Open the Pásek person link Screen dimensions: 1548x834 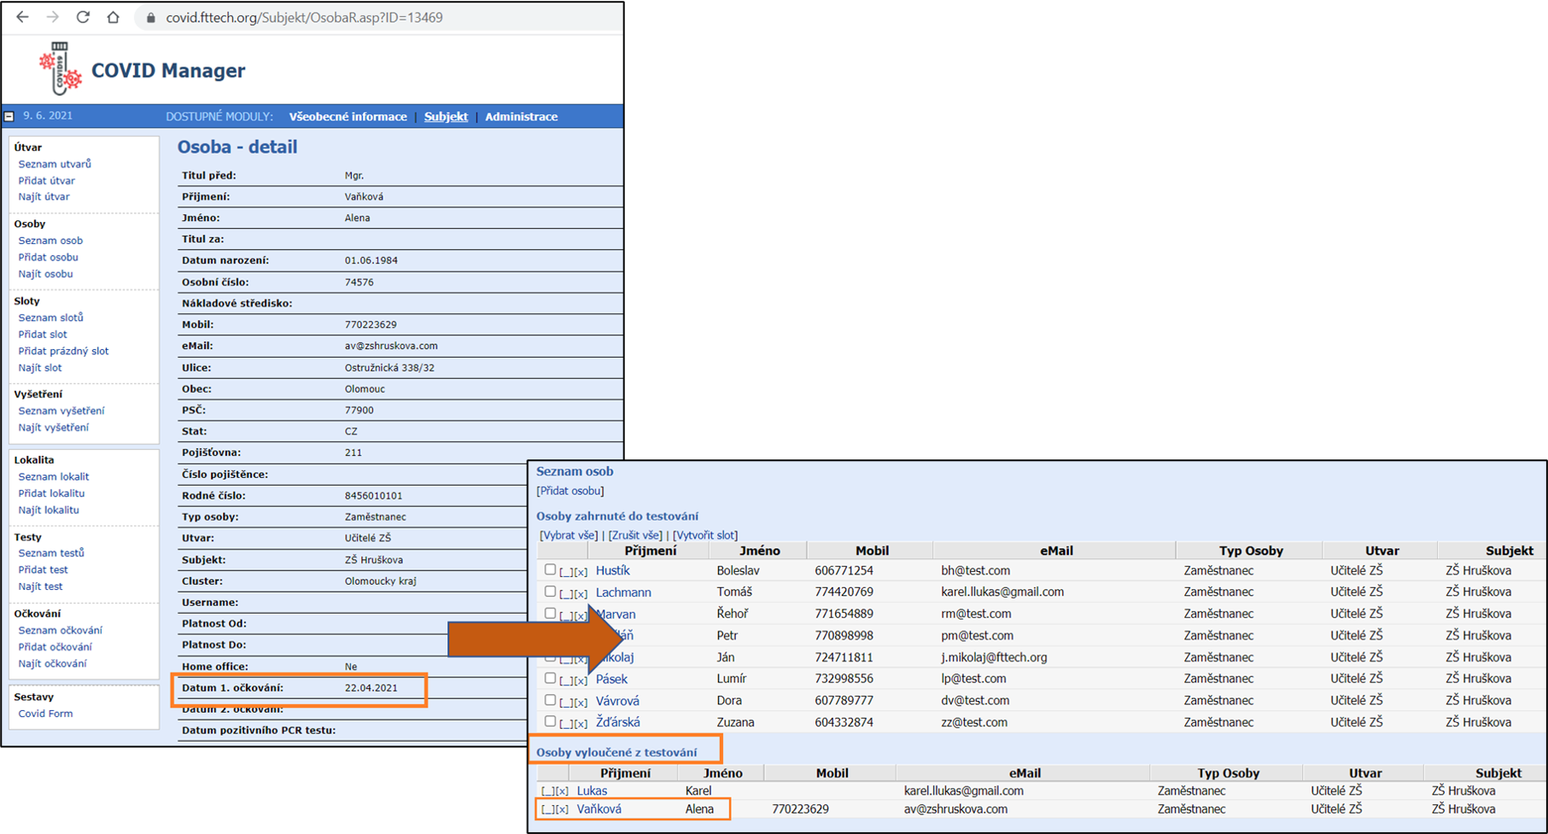pyautogui.click(x=611, y=679)
